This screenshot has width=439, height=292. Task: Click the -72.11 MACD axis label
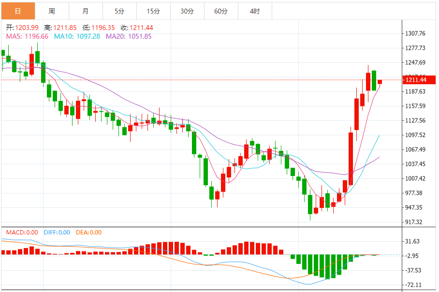point(413,285)
